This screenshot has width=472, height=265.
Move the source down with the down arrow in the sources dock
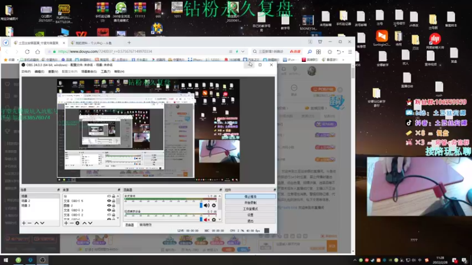coord(90,223)
